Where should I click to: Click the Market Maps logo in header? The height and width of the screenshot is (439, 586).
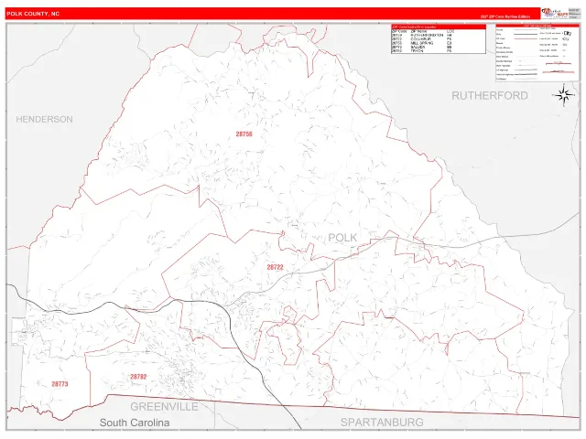click(555, 14)
